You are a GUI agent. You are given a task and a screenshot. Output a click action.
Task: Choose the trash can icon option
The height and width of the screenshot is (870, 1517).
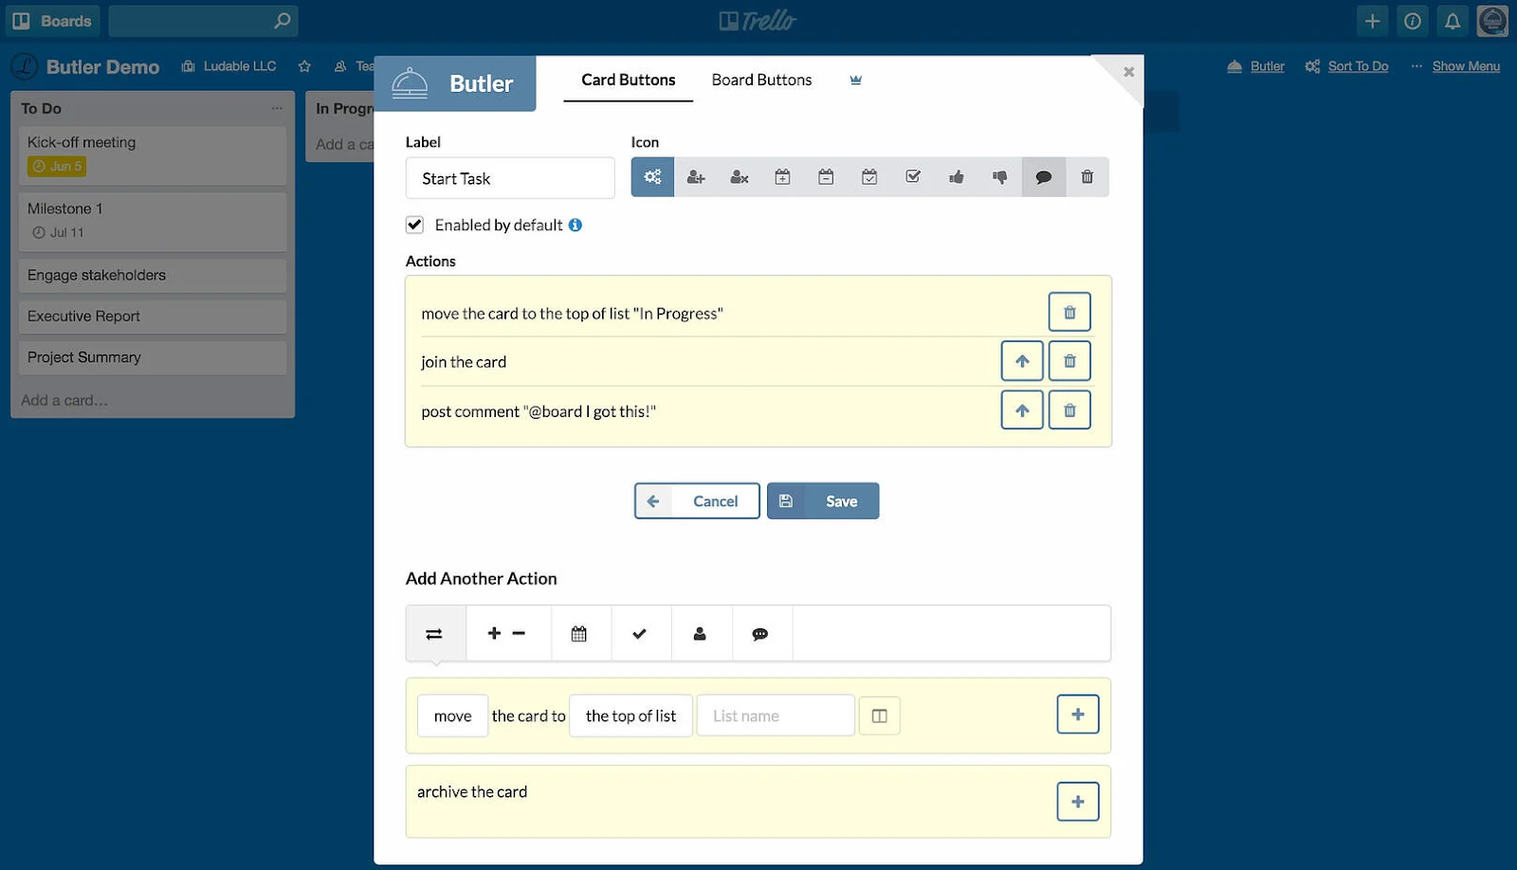[1087, 177]
